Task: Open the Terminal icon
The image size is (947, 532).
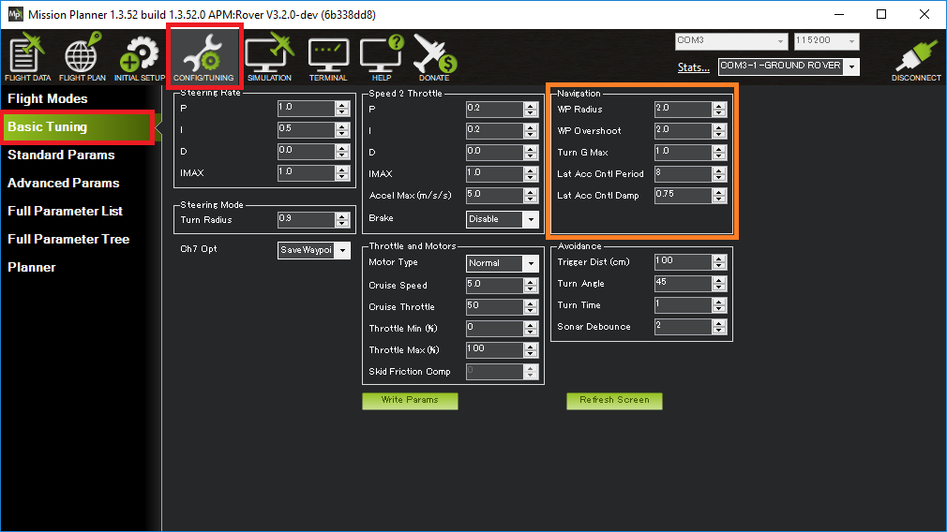Action: point(327,56)
